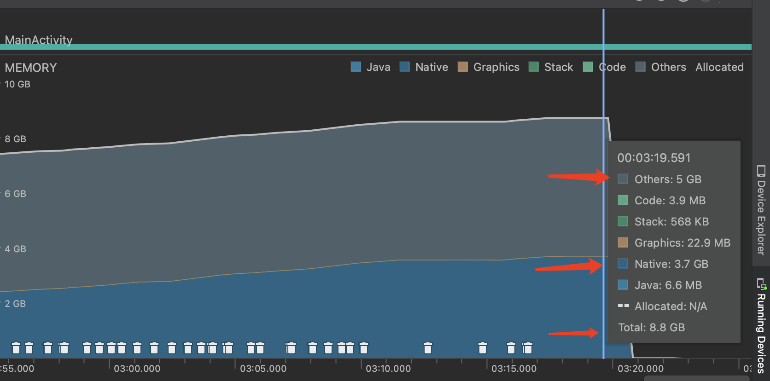The height and width of the screenshot is (381, 770).
Task: Select the Native legend label
Action: pyautogui.click(x=432, y=67)
